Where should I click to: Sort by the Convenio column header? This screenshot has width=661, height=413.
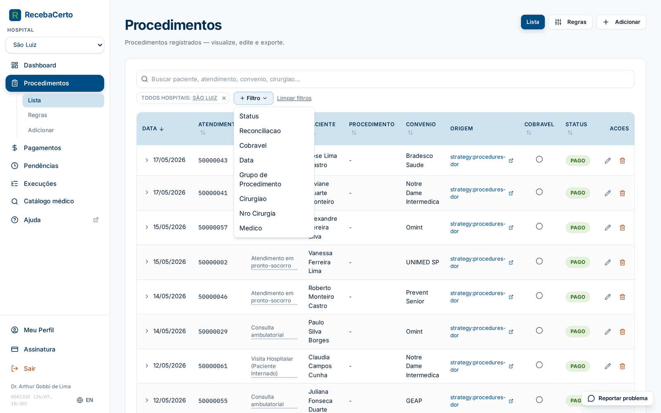click(x=421, y=128)
